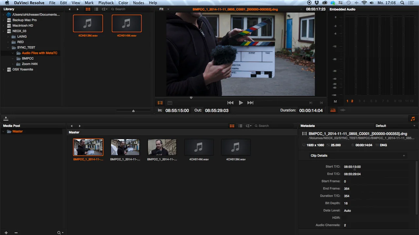This screenshot has height=235, width=419.
Task: Open the Apple menu
Action: [x=7, y=3]
